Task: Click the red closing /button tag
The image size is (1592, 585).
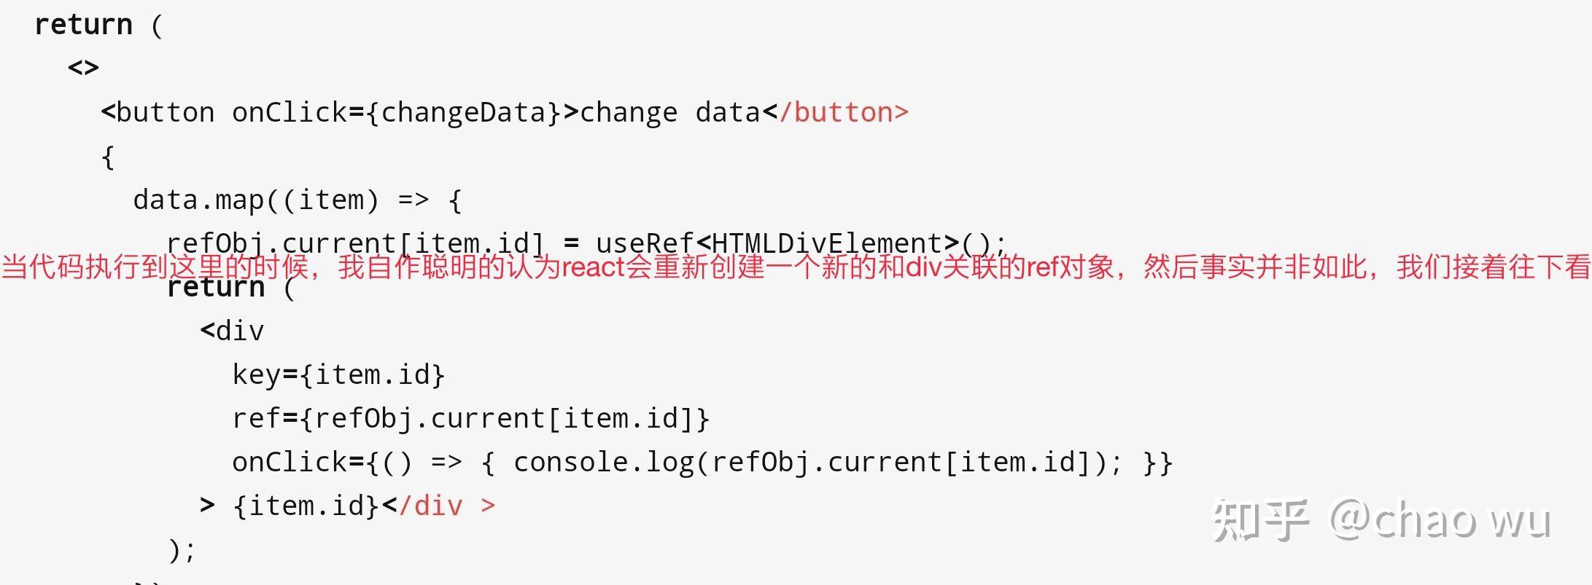Action: (x=844, y=113)
